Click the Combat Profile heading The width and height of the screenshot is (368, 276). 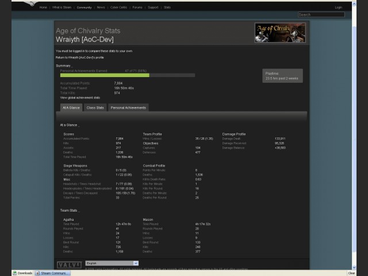(154, 166)
